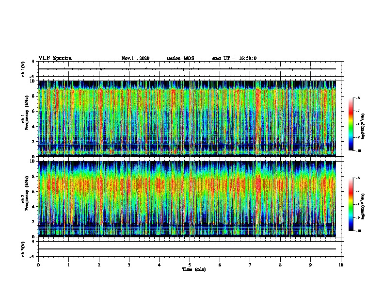Screen dimensions: 384x297
Task: Click the time axis tick label "9"
Action: 310,265
